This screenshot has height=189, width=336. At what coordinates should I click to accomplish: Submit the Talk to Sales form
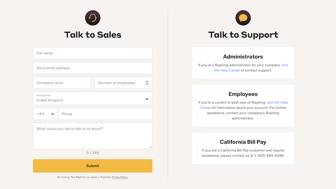(x=92, y=166)
